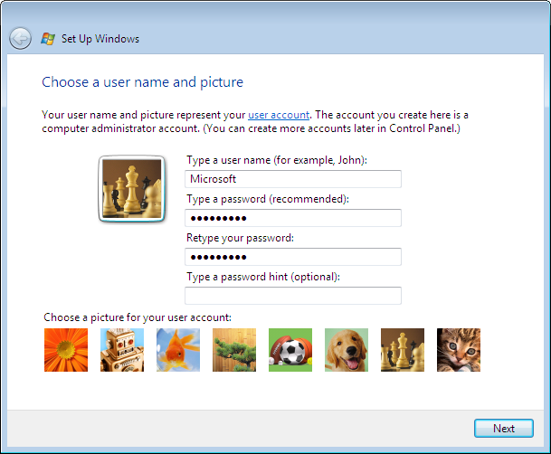Viewport: 551px width, 454px height.
Task: Focus the user name field containing Microsoft
Action: (x=293, y=179)
